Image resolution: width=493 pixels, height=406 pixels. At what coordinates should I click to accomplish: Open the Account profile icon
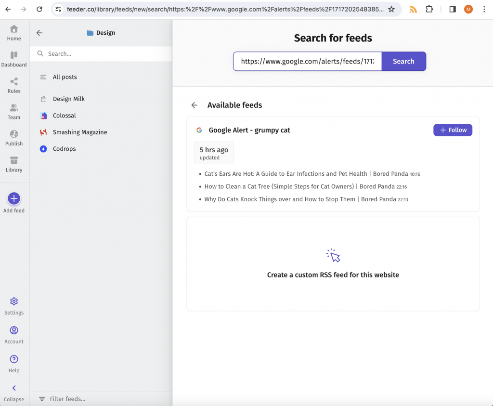pos(14,330)
